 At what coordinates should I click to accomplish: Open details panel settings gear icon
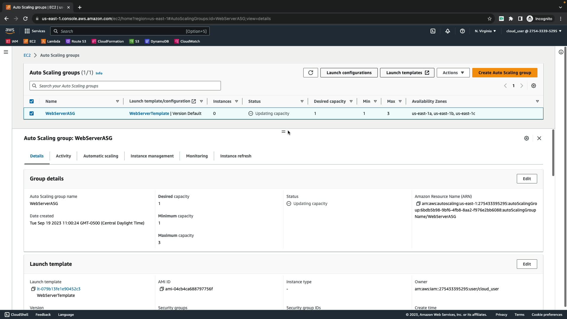(526, 138)
